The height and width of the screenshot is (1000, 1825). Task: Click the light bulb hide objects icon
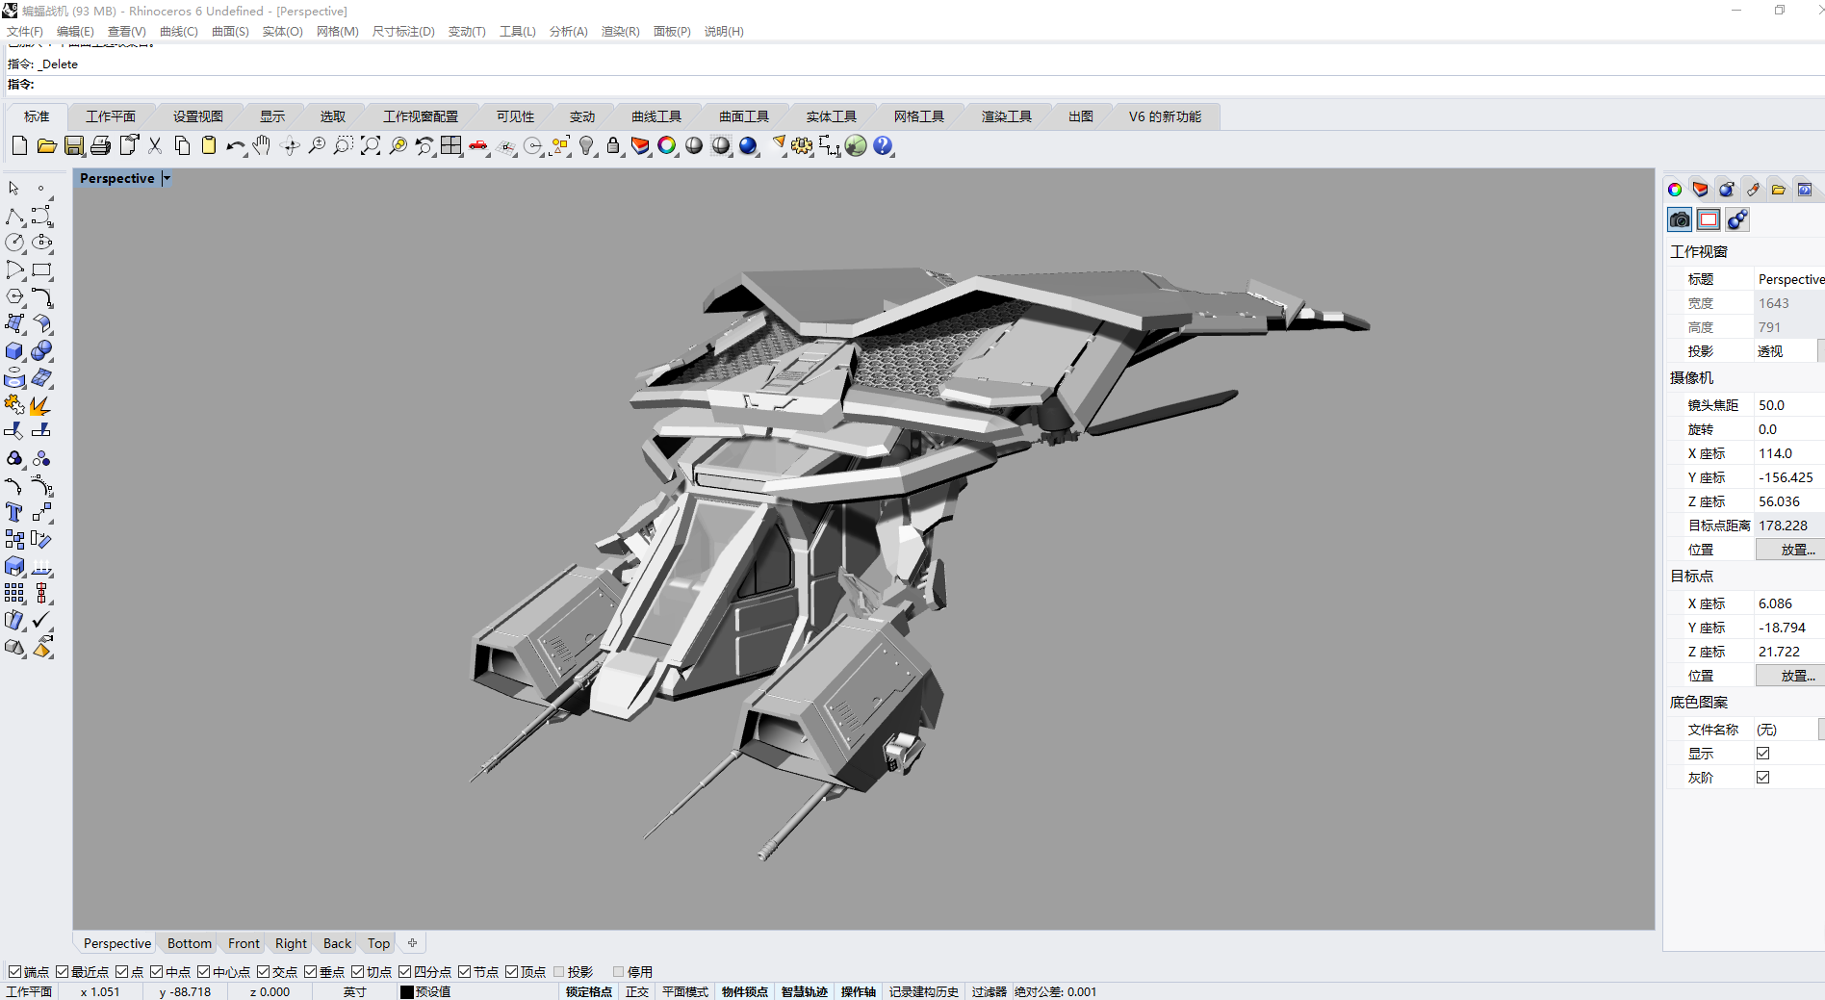point(586,145)
